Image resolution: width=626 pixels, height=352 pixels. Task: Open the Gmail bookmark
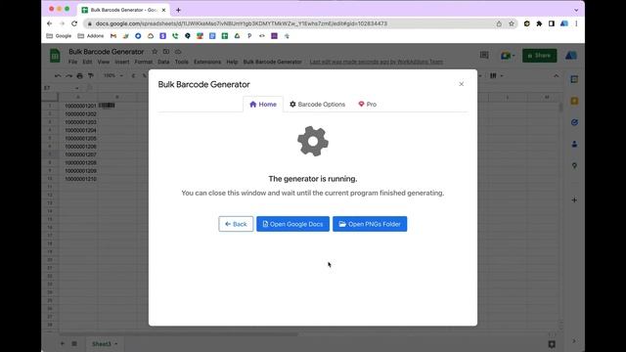click(x=113, y=36)
